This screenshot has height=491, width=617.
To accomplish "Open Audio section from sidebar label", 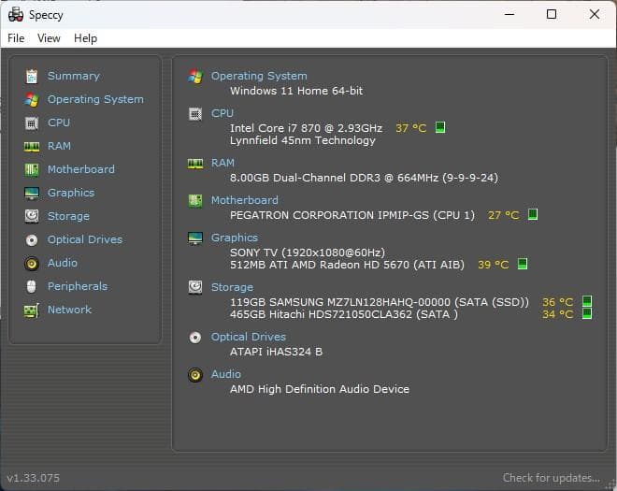I will [x=63, y=263].
